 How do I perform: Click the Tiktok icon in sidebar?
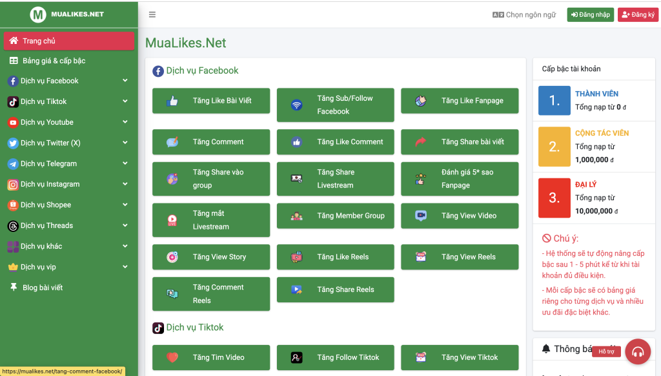[13, 101]
